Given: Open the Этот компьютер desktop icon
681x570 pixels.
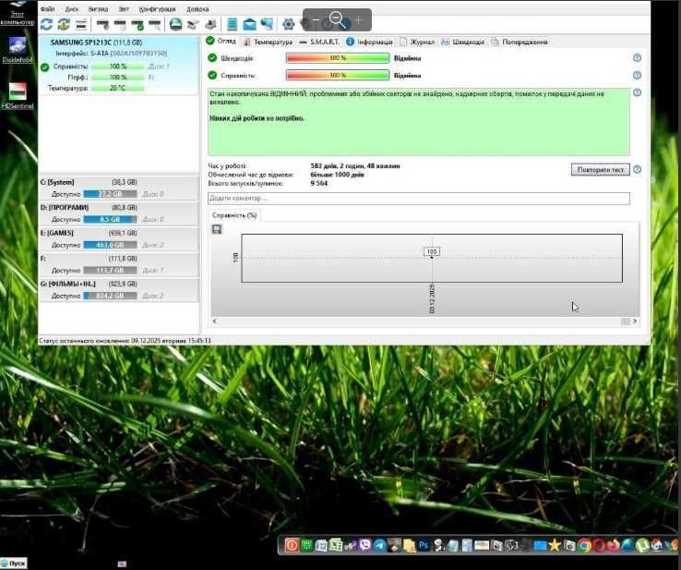Looking at the screenshot, I should point(18,13).
